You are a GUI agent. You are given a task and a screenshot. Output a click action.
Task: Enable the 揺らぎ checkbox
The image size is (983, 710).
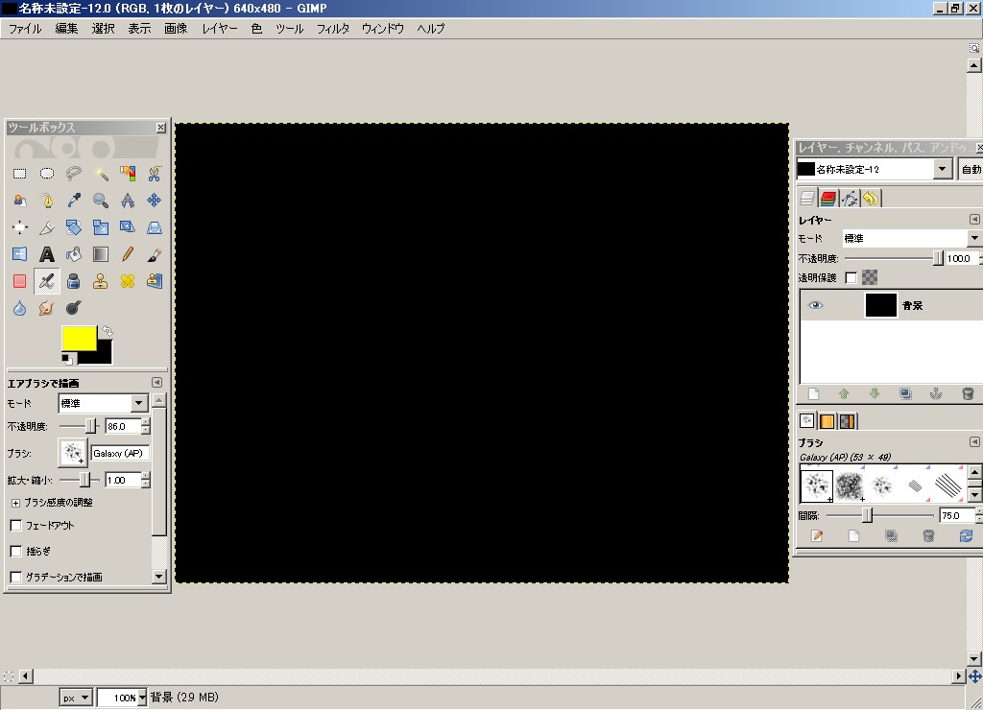click(x=16, y=551)
